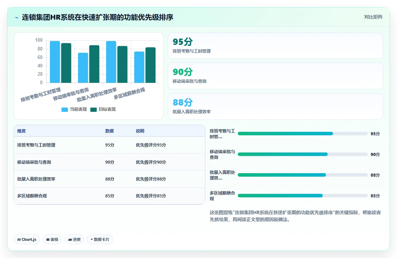The width and height of the screenshot is (397, 258).
Task: Click the 多区域薪酬合规 table row cell
Action: click(32, 196)
